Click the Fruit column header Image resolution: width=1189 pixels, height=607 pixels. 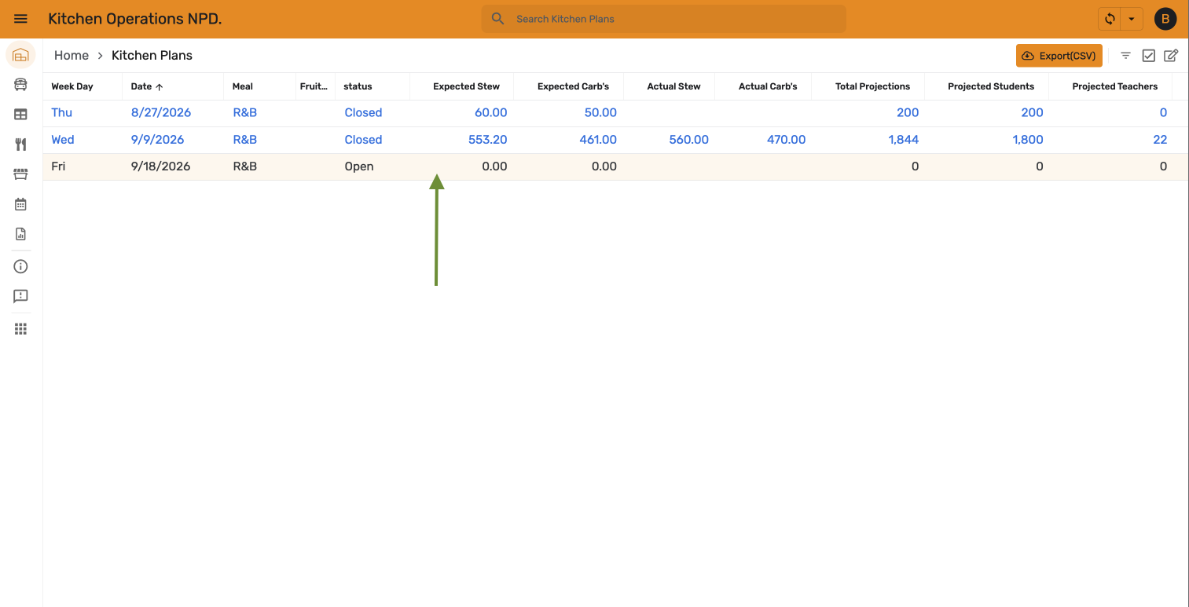pos(314,86)
